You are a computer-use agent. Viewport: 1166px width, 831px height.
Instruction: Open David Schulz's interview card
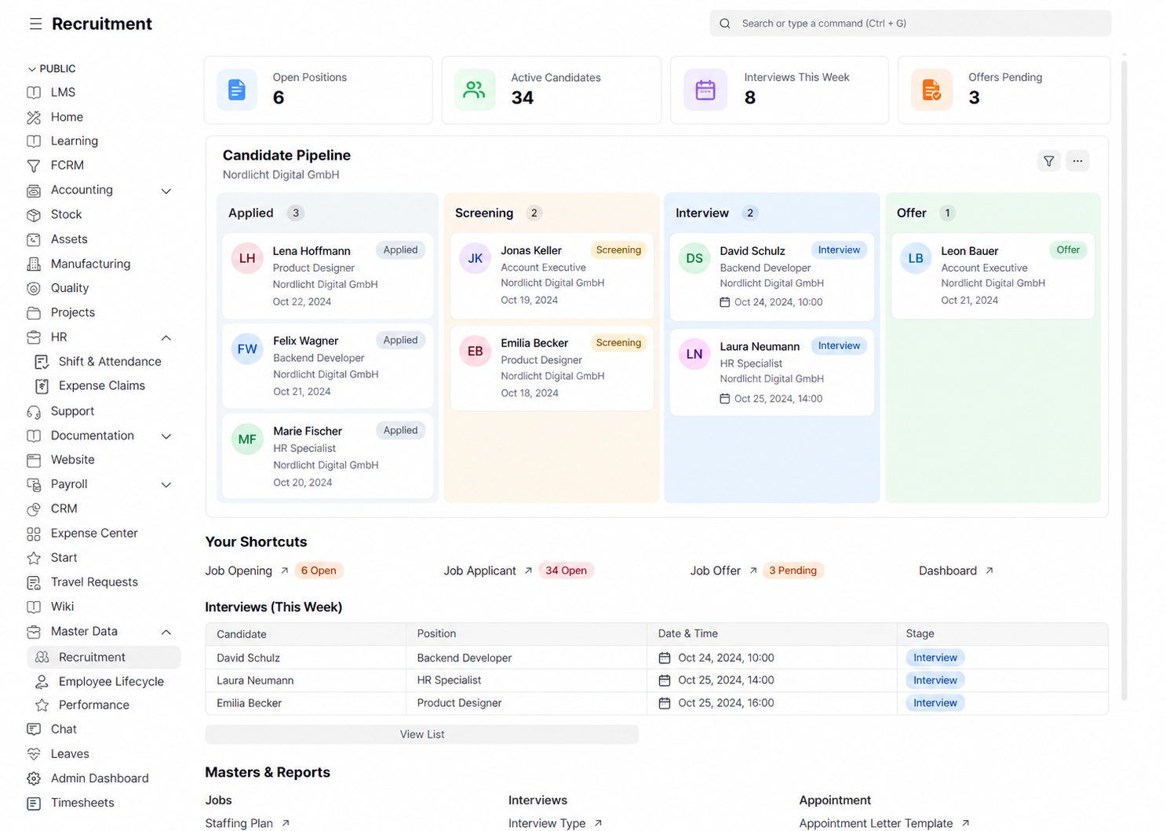point(772,277)
